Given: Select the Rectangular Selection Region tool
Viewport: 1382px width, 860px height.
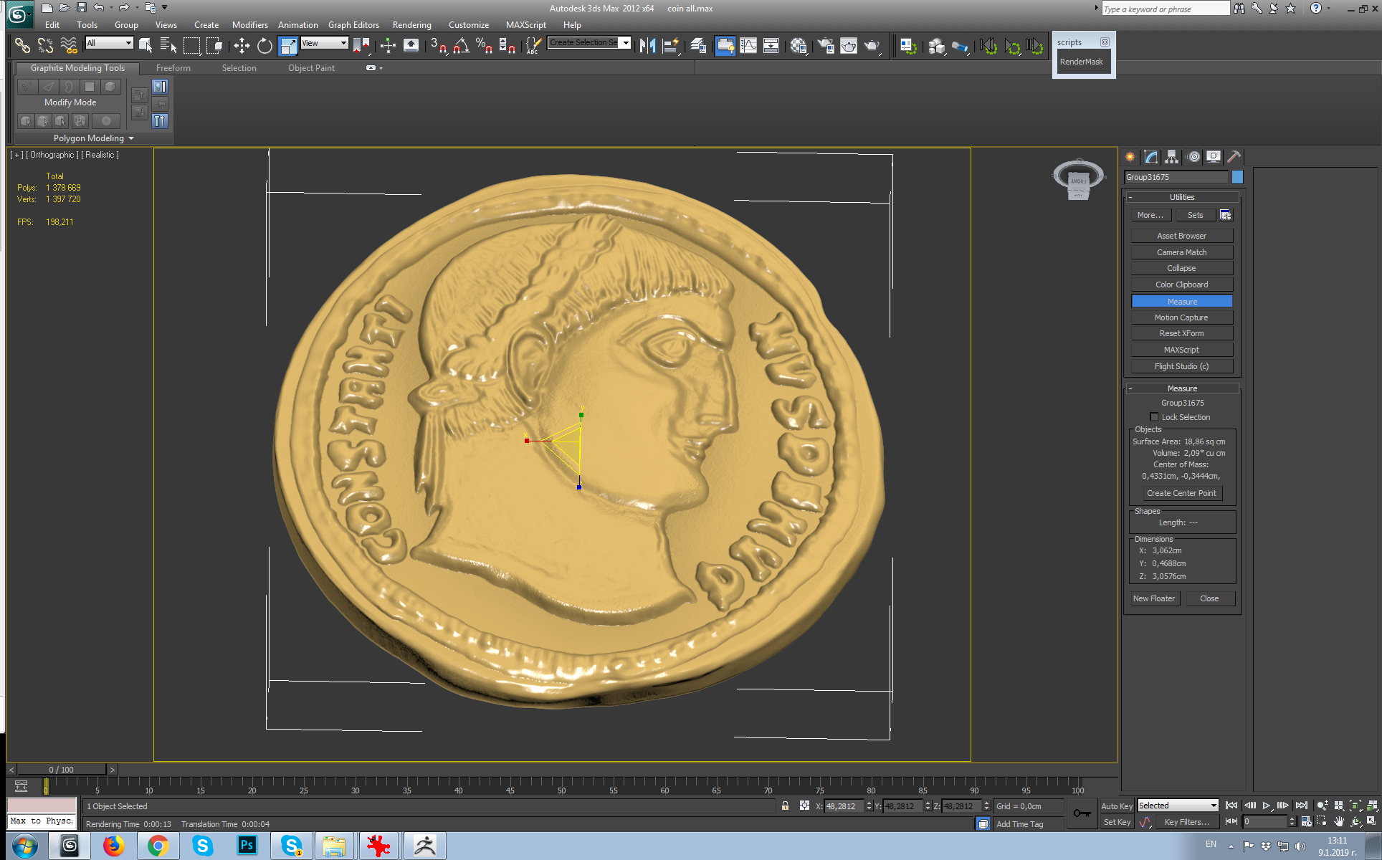Looking at the screenshot, I should click(192, 45).
